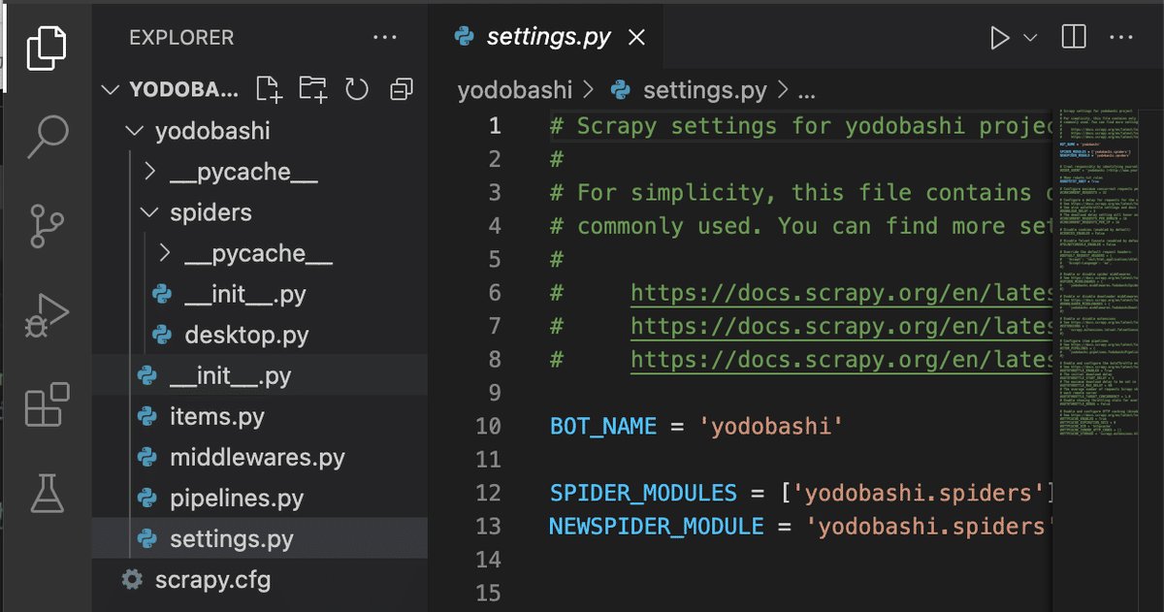
Task: Open desktop.py in the file tree
Action: pos(246,336)
